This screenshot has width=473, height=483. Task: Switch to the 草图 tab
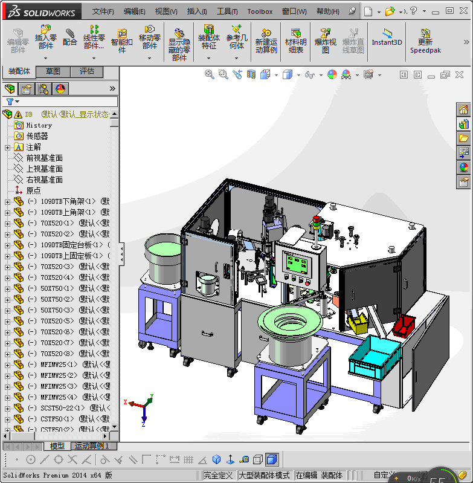click(x=53, y=71)
